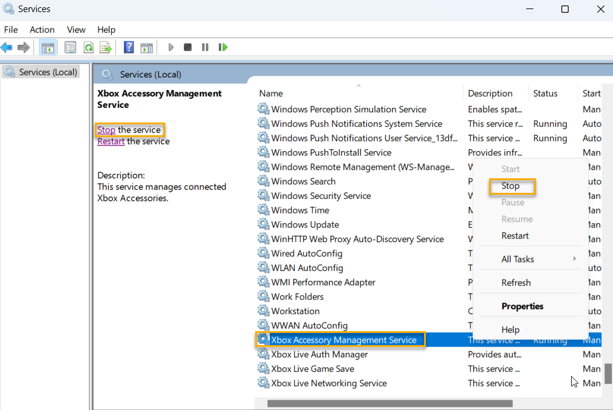This screenshot has height=410, width=613.
Task: Sort services by Status column header
Action: 545,93
